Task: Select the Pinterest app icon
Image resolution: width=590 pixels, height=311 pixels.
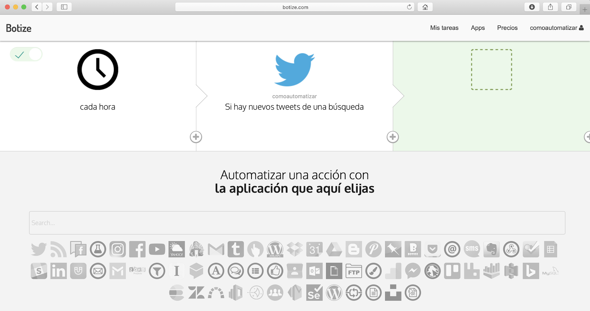Action: click(374, 249)
